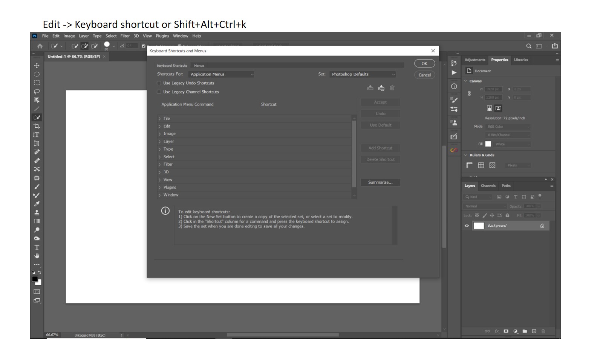Open the Search magnifier icon

[529, 46]
